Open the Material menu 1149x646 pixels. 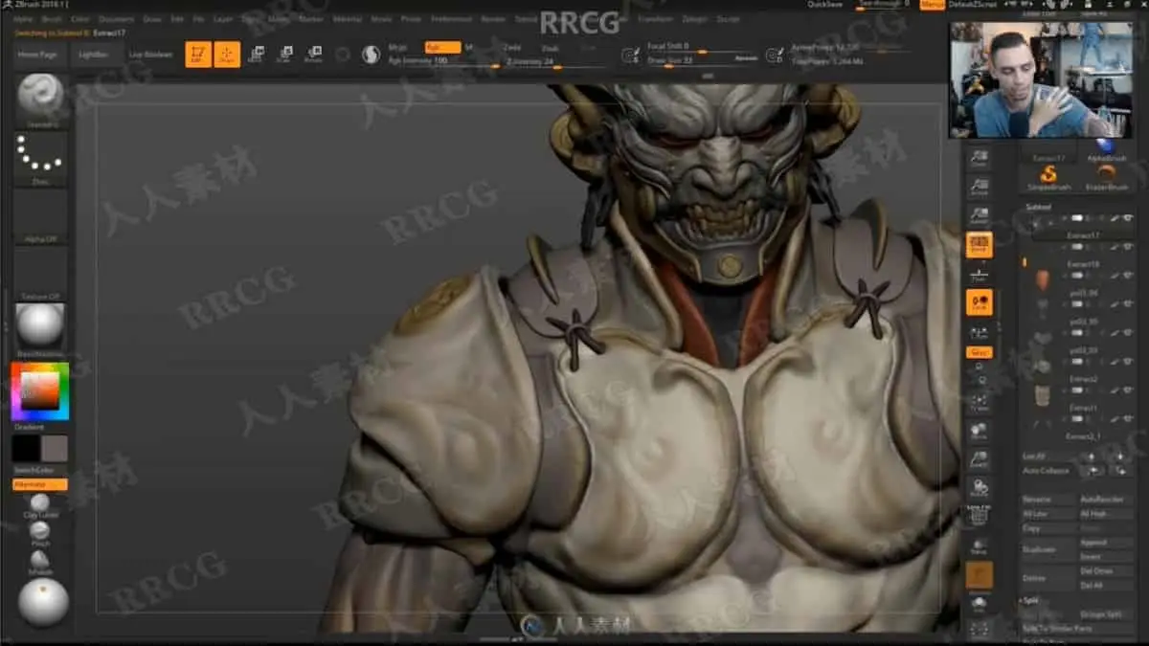point(348,19)
